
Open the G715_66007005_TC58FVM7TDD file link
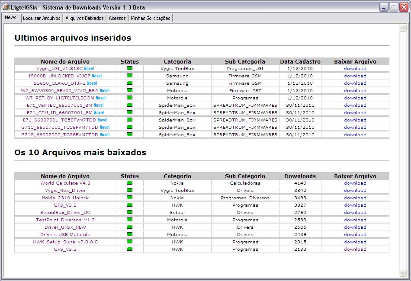60,127
